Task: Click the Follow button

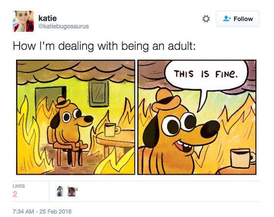Action: [237, 19]
